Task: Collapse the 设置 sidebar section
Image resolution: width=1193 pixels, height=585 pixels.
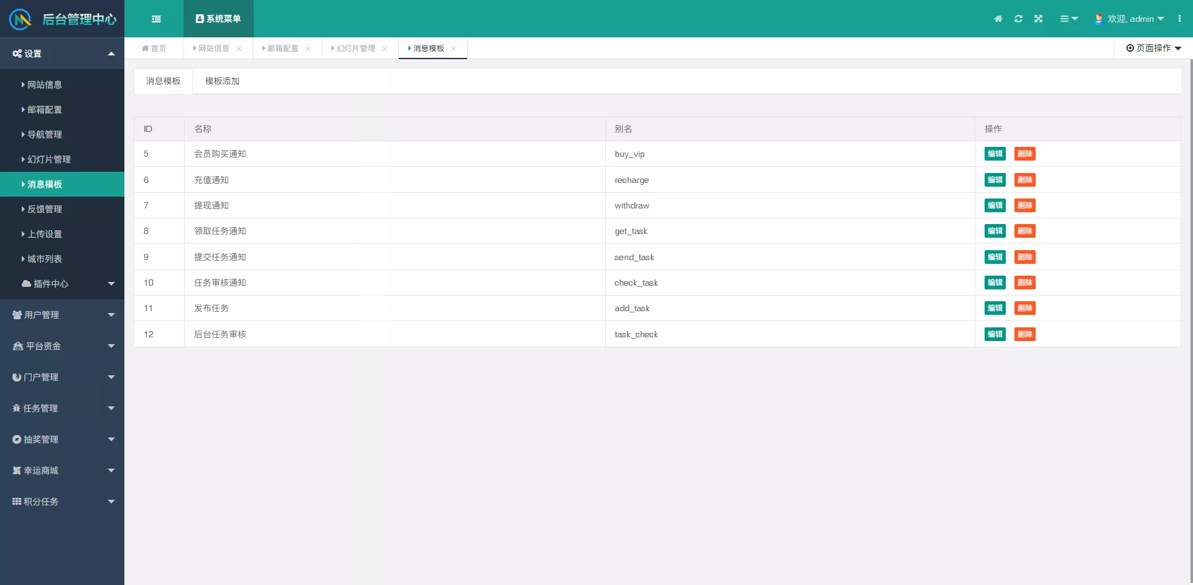Action: [x=62, y=54]
